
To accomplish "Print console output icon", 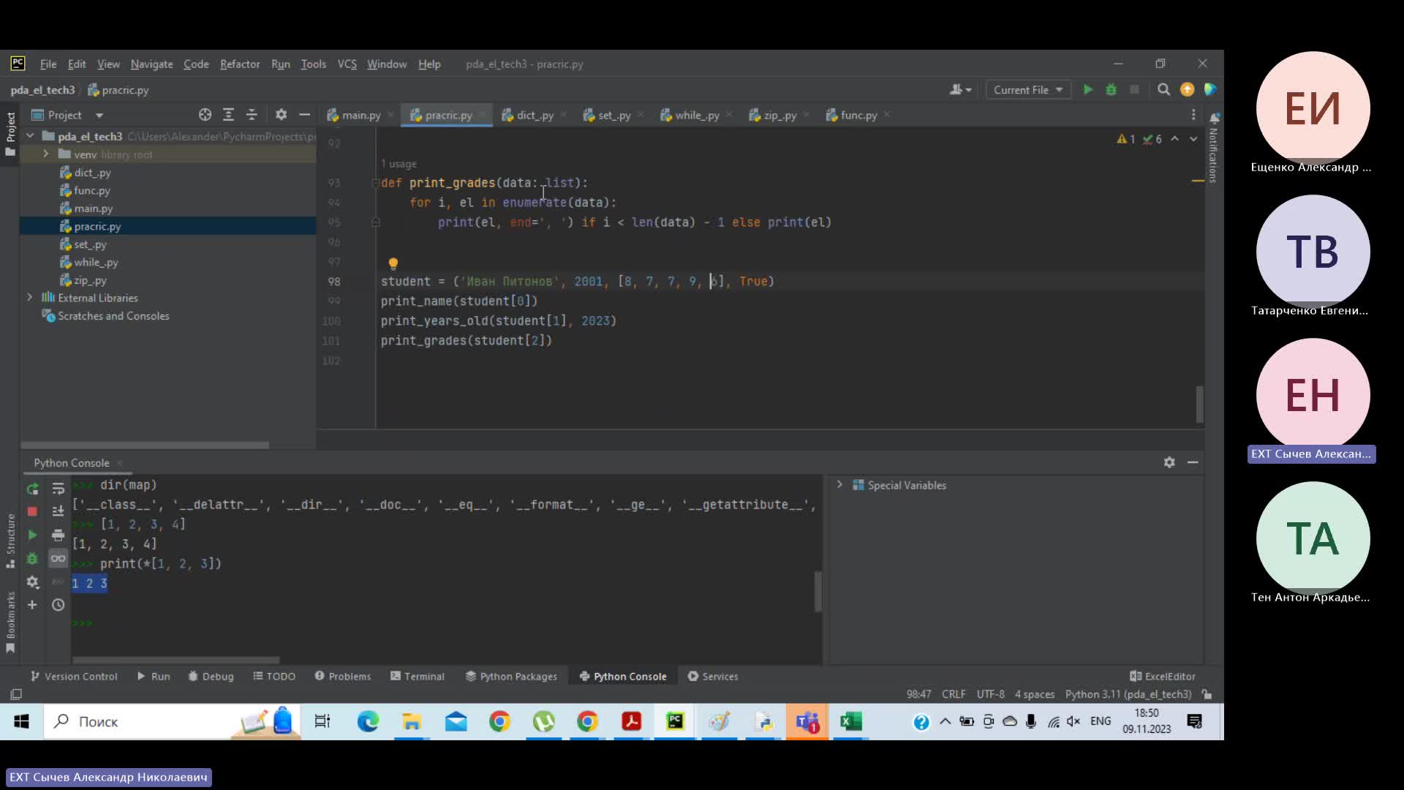I will 58,535.
